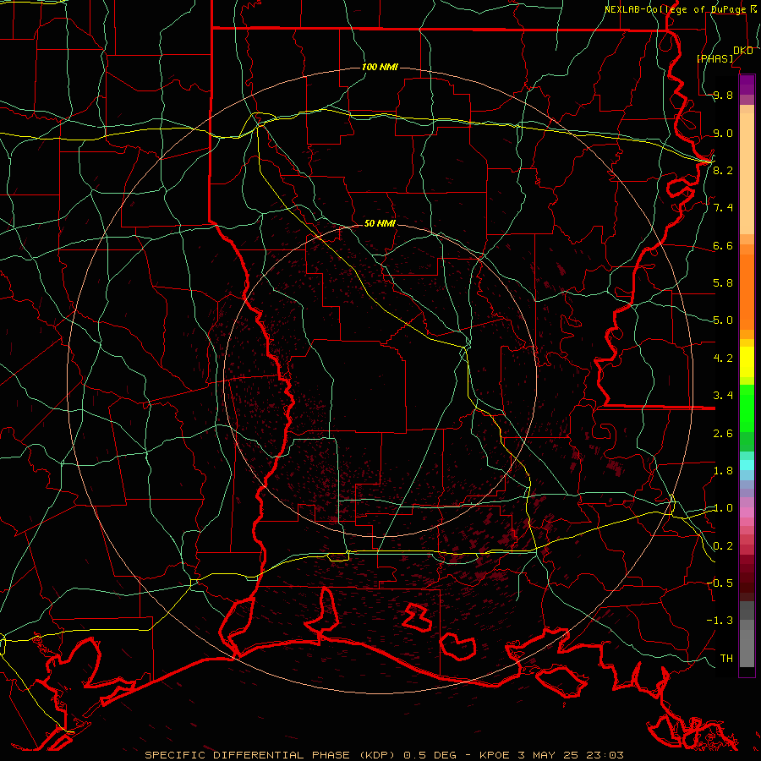Image resolution: width=761 pixels, height=761 pixels.
Task: Pick the purple top band on color scale
Action: [747, 85]
